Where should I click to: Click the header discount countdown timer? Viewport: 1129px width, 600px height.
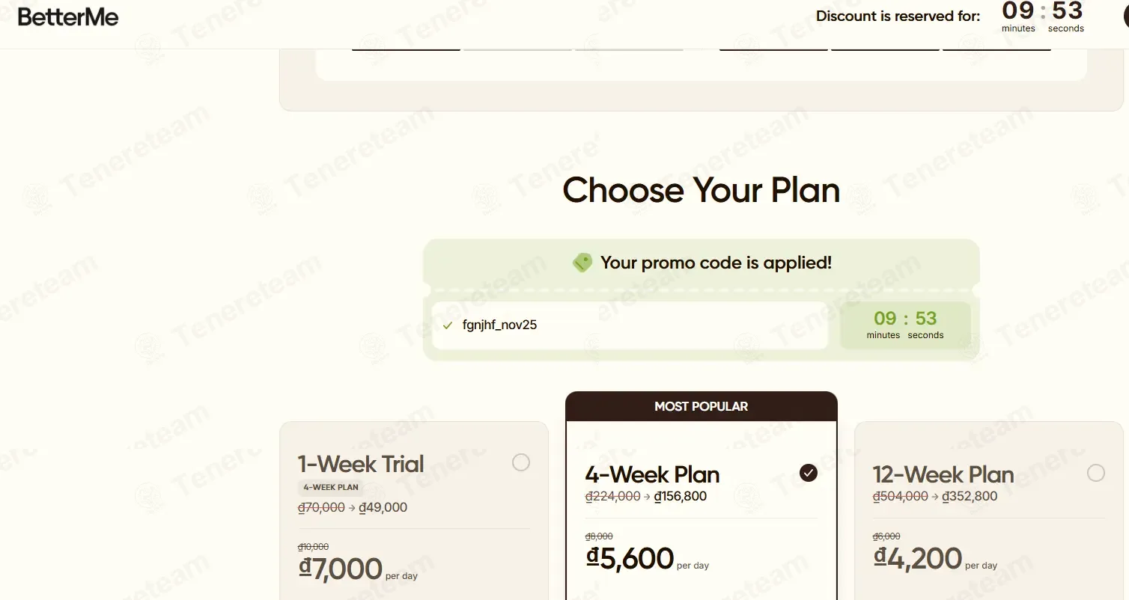(1043, 16)
